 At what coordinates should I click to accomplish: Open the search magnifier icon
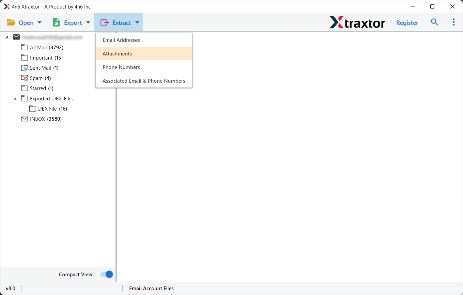[x=434, y=22]
